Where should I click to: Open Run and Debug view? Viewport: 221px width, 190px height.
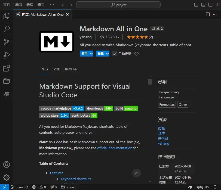click(7, 55)
